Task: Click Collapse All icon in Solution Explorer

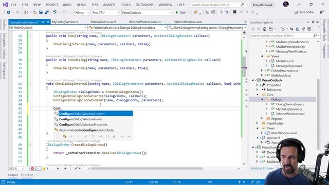Action: click(303, 29)
